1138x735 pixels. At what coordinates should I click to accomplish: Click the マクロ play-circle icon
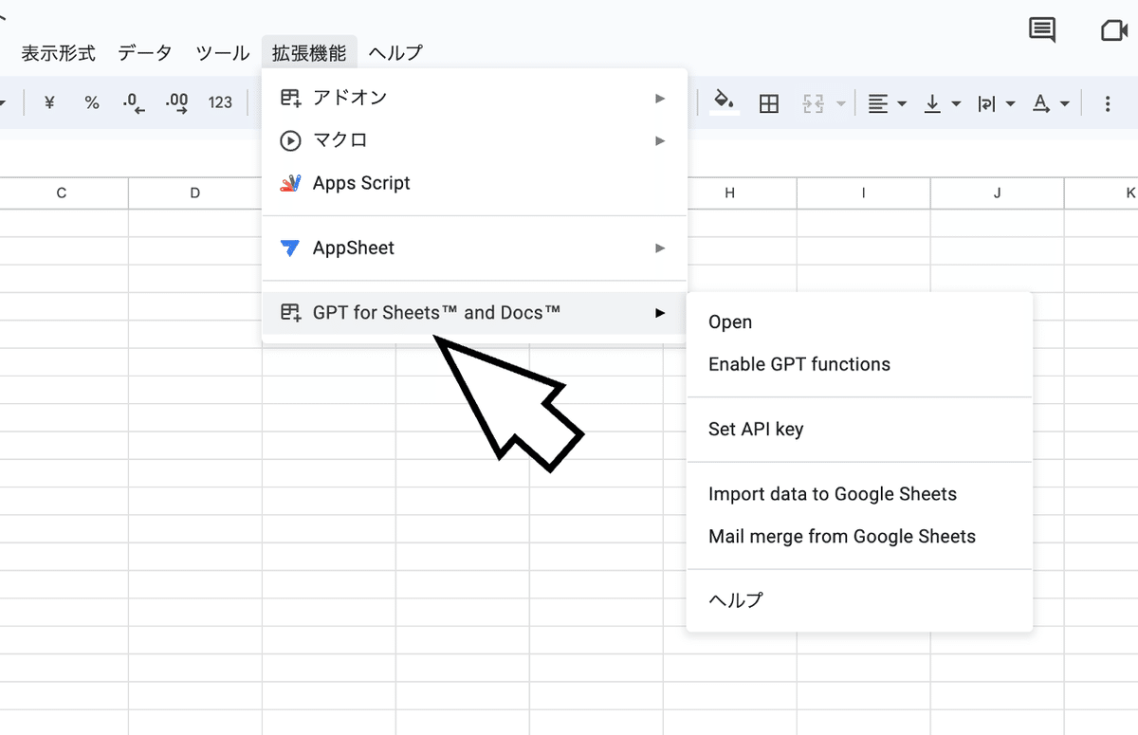pyautogui.click(x=290, y=140)
